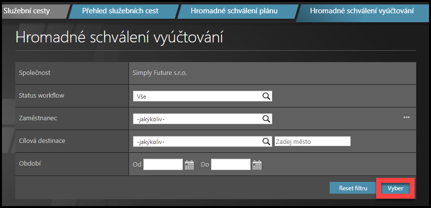
Task: Open the calendar picker for Do date
Action: click(257, 165)
